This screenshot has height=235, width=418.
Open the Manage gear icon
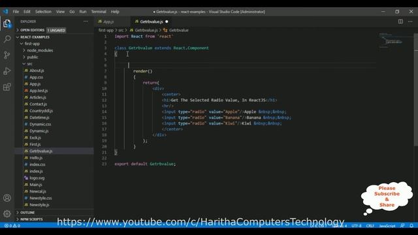point(7,213)
